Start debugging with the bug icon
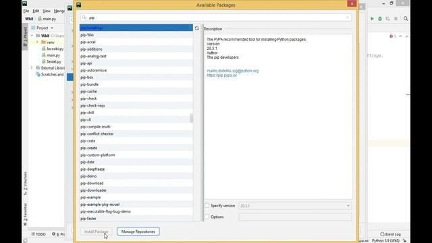This screenshot has width=432, height=243. click(x=380, y=19)
